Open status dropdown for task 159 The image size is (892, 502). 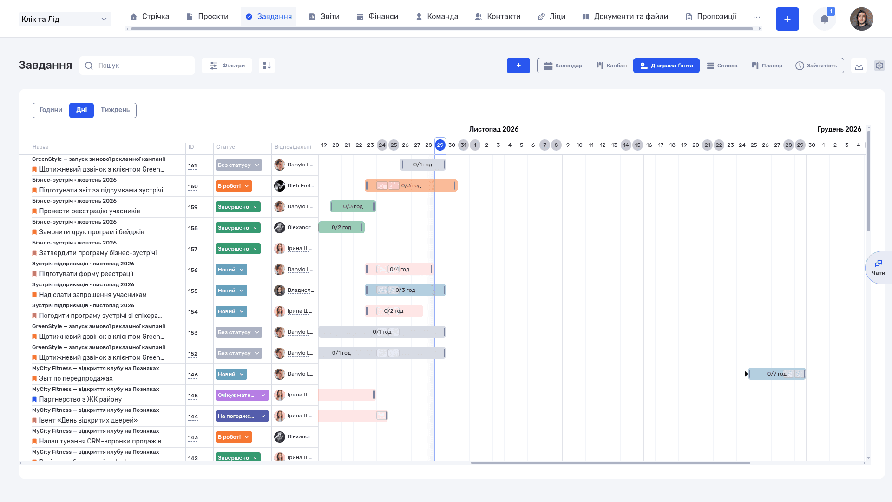(x=238, y=207)
